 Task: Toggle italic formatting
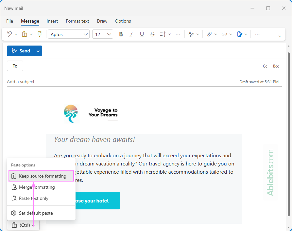[x=131, y=34]
